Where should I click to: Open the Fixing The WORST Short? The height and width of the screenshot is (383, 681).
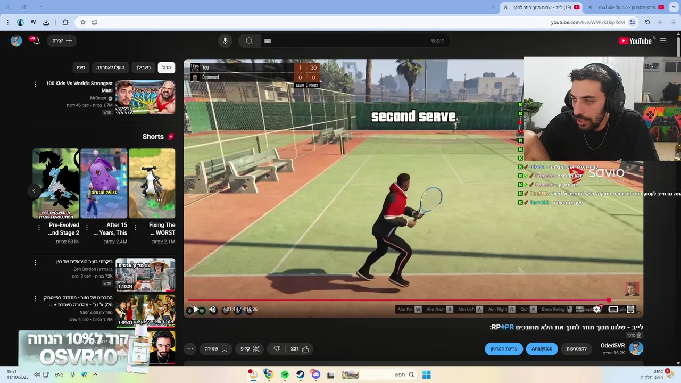coord(152,183)
